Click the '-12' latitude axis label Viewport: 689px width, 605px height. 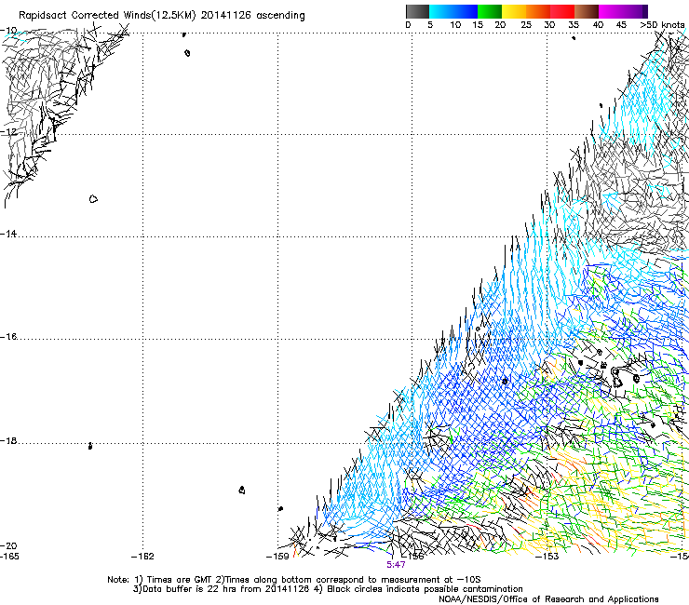[8, 132]
